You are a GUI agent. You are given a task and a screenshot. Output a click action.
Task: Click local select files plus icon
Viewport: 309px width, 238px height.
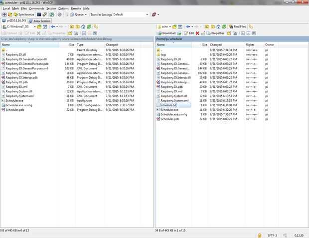pos(84,33)
